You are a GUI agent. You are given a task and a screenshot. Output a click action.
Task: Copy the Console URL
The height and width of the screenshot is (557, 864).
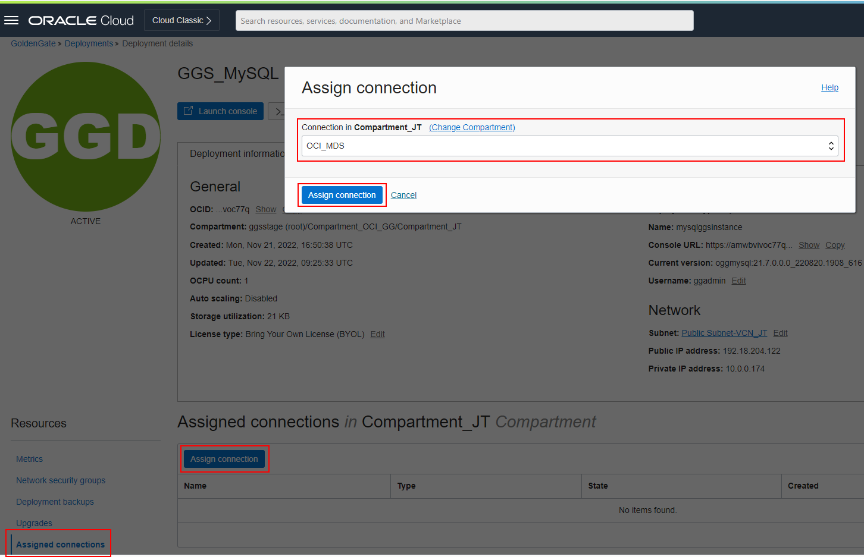[834, 244]
